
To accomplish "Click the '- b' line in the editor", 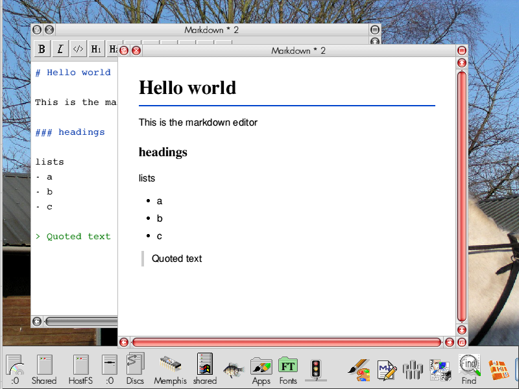I will pyautogui.click(x=44, y=192).
